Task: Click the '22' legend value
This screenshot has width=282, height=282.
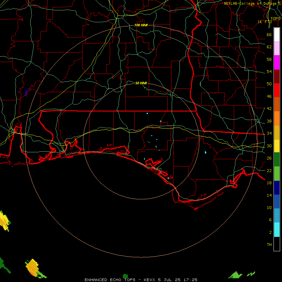Action: coord(269,170)
